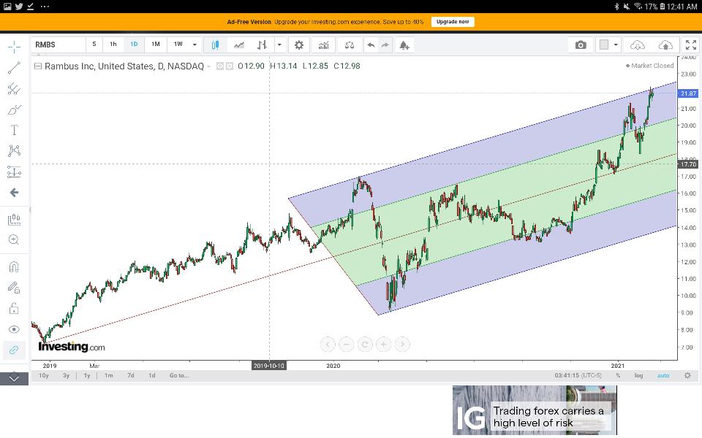702x438 pixels.
Task: Collapse the Rambus Inc legend box
Action: 38,66
